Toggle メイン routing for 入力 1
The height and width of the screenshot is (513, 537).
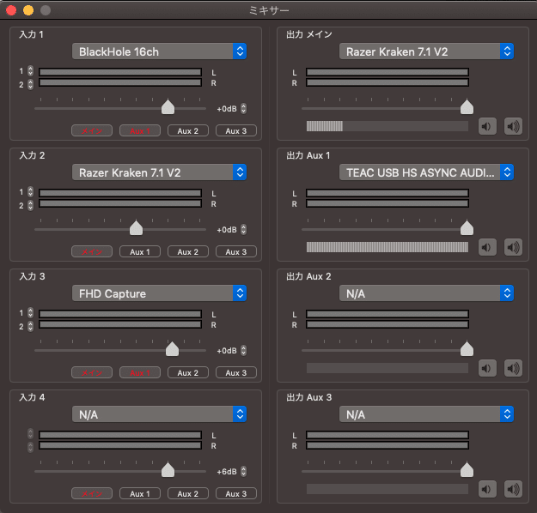(92, 131)
